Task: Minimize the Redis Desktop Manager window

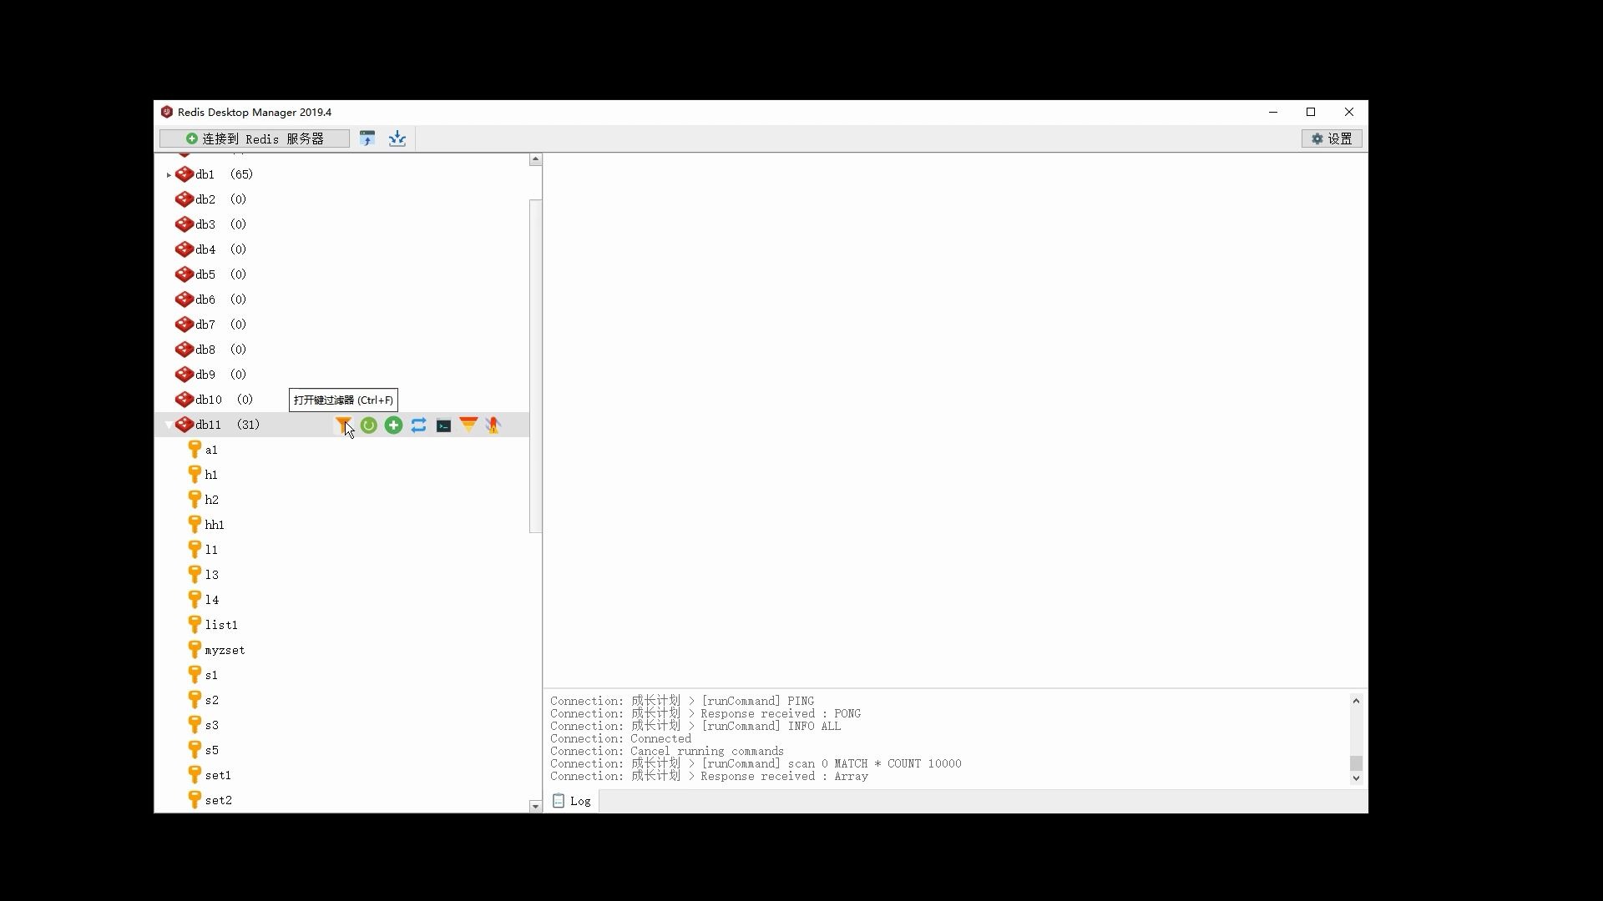Action: [1273, 112]
